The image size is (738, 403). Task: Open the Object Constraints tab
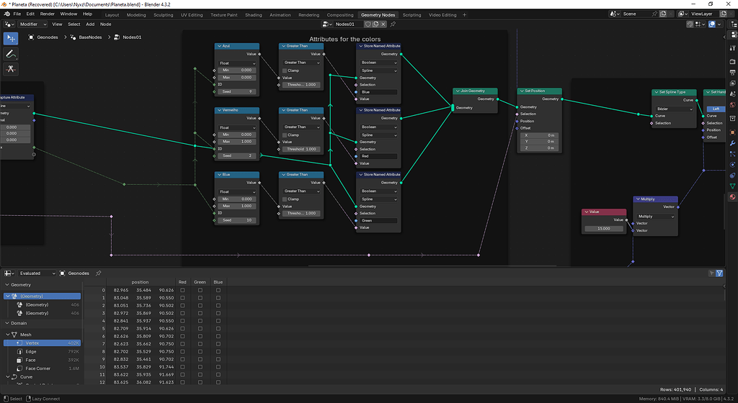point(732,176)
